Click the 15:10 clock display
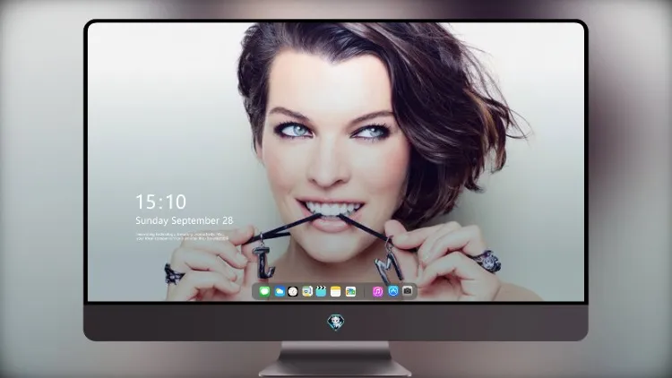 (160, 202)
